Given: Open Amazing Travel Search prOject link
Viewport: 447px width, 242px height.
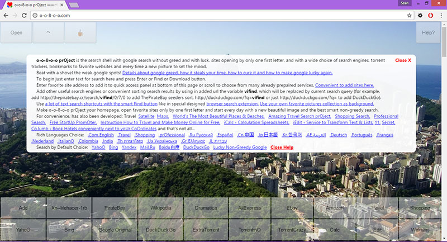Looking at the screenshot, I should pyautogui.click(x=299, y=116).
